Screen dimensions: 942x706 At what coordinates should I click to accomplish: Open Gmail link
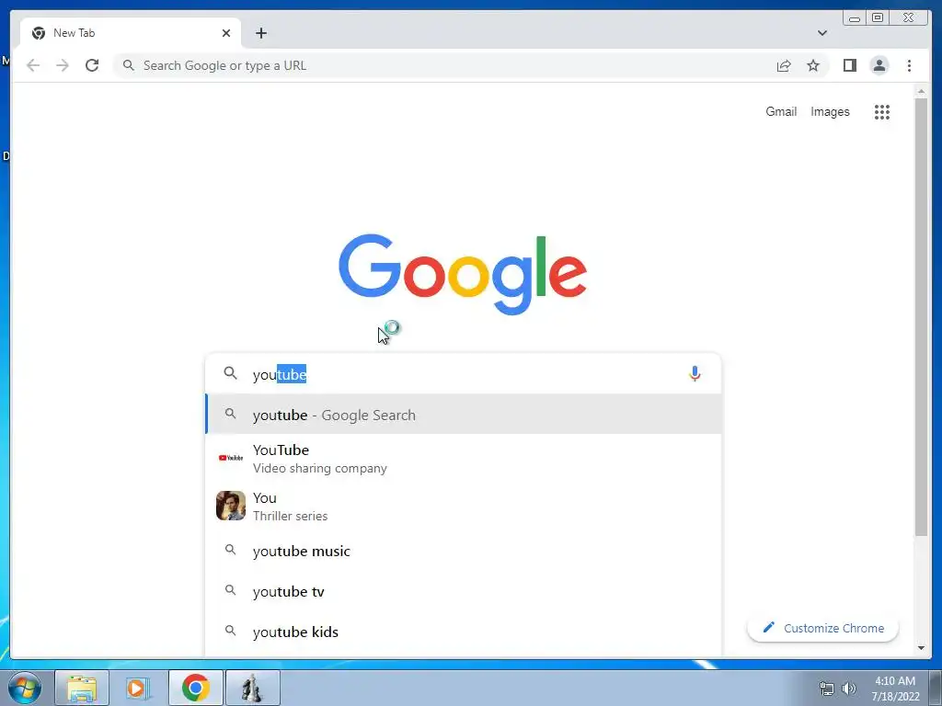(x=781, y=111)
